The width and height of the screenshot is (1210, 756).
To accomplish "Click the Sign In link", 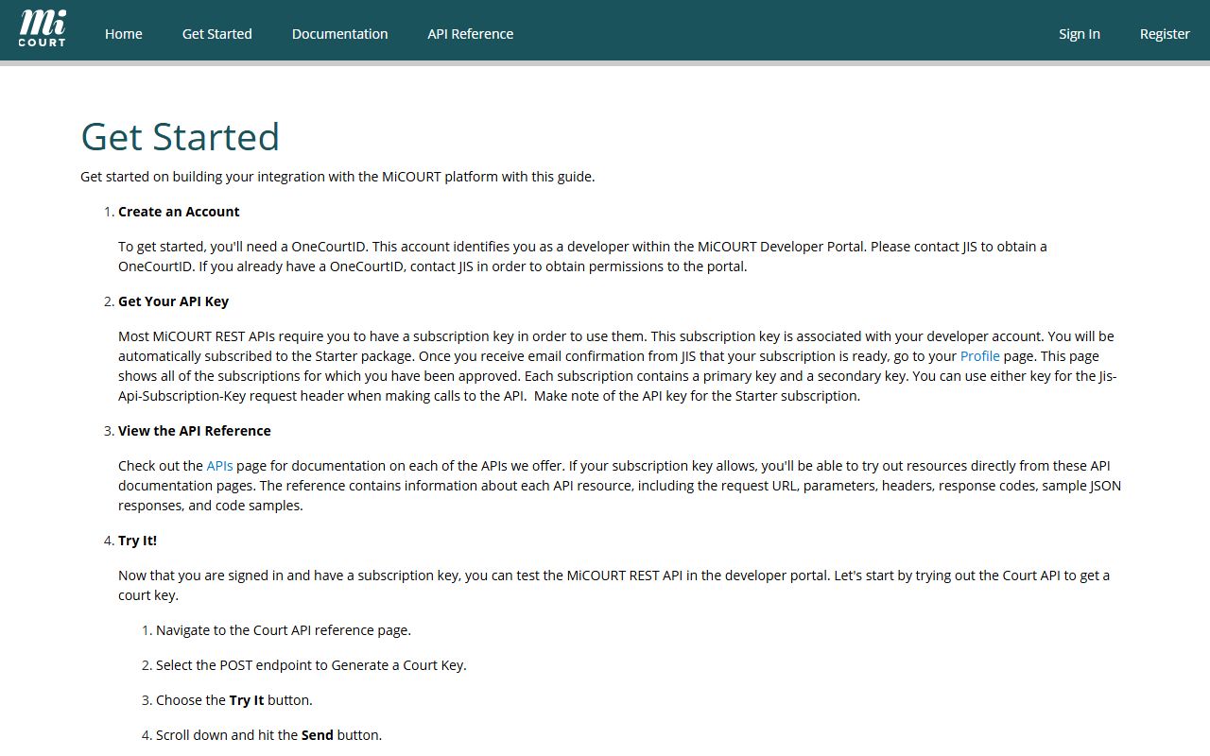I will (x=1080, y=34).
